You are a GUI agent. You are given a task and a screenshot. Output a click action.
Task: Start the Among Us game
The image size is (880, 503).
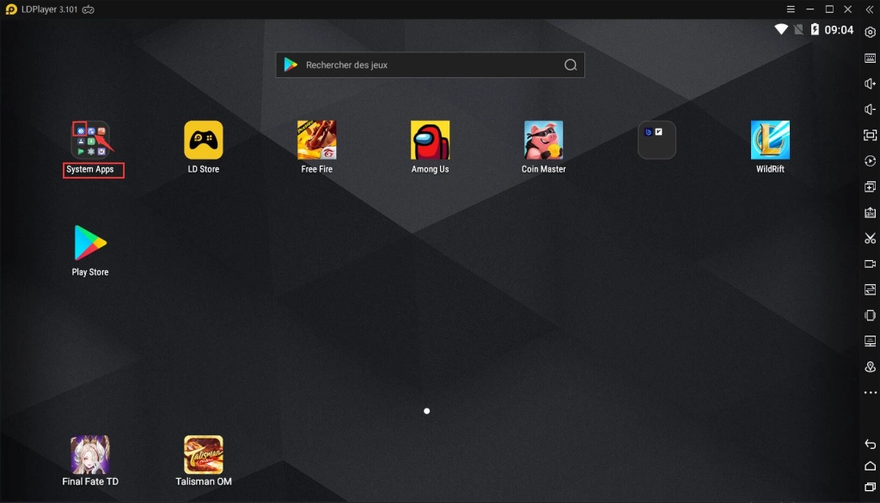pyautogui.click(x=430, y=140)
